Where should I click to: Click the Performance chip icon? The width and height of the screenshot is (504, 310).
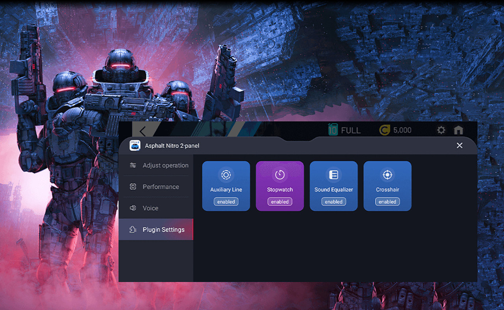pyautogui.click(x=133, y=187)
